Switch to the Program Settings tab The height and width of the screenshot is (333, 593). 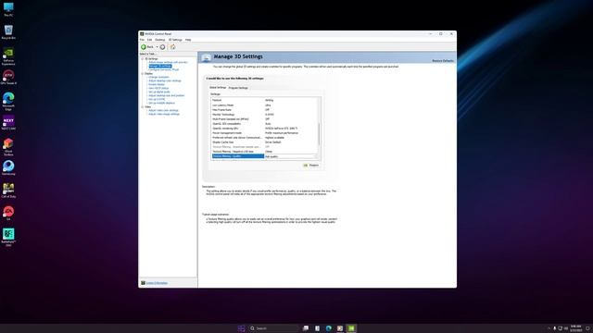pyautogui.click(x=238, y=88)
